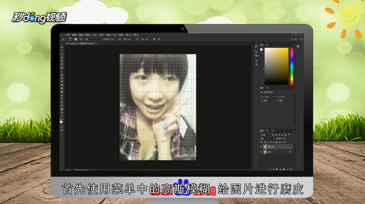Select the Zoom tool

(x=62, y=112)
